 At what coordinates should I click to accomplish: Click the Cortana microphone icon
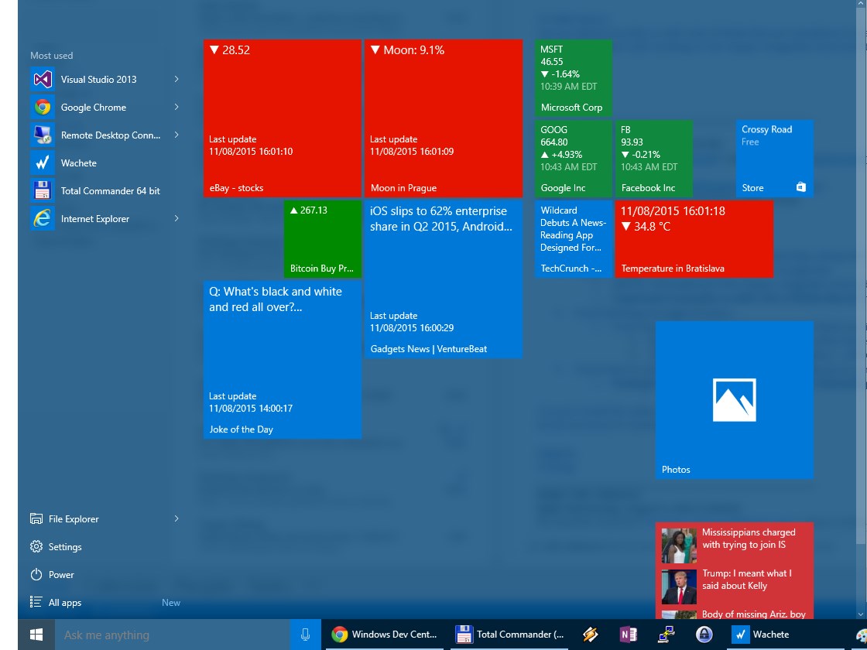(305, 635)
